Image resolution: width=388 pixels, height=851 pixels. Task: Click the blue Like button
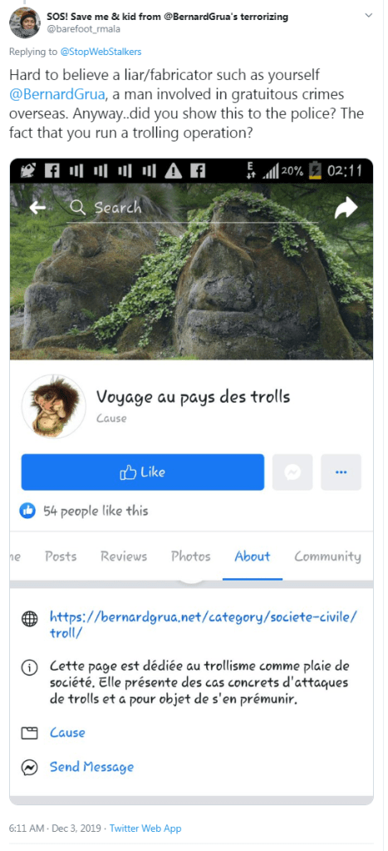coord(143,473)
